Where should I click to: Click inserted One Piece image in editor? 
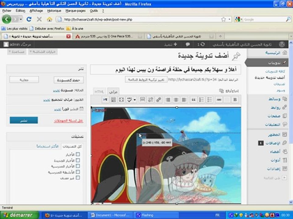point(166,155)
